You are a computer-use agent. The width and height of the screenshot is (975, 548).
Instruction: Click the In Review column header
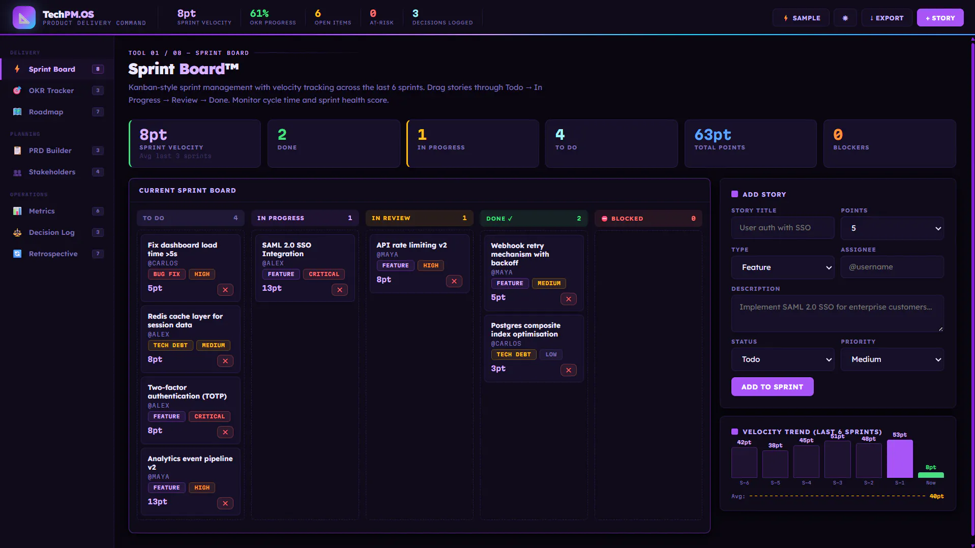(419, 218)
